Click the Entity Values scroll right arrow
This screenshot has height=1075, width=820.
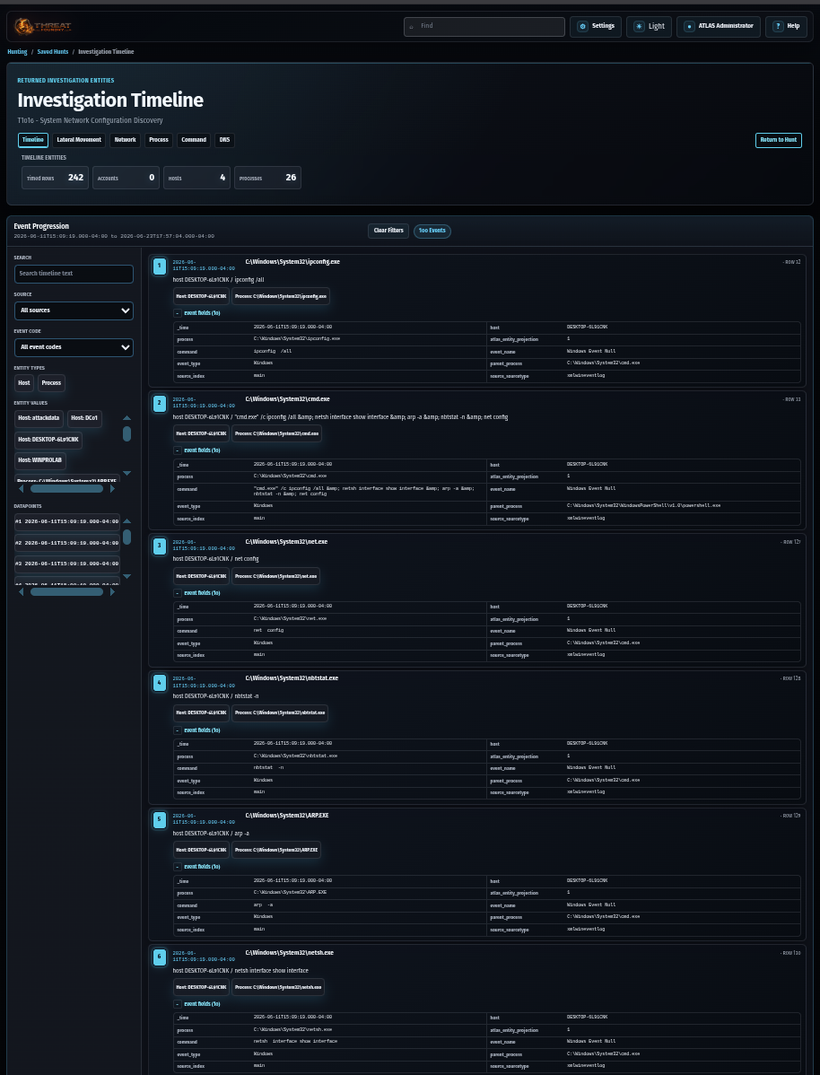coord(113,489)
